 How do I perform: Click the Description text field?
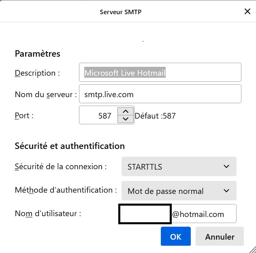(160, 72)
